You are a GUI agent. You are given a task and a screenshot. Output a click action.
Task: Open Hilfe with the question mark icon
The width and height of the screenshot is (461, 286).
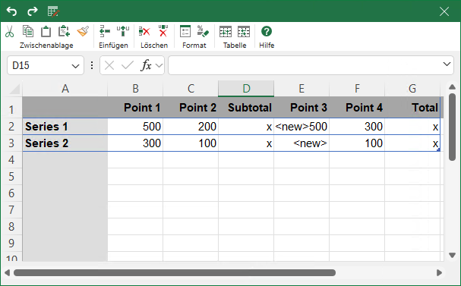[267, 31]
